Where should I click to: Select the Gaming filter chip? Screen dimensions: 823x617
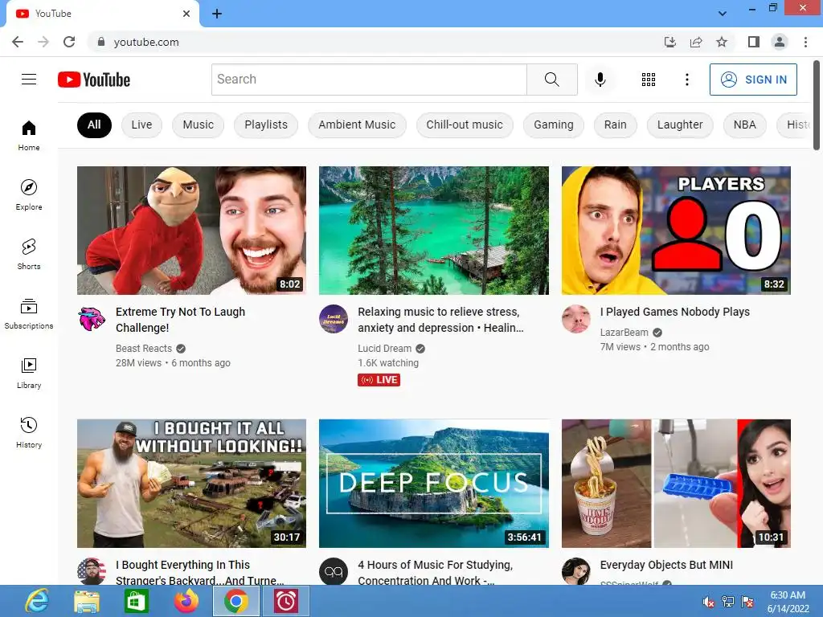click(554, 125)
